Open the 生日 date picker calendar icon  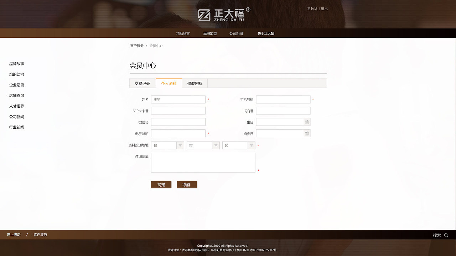(x=306, y=122)
